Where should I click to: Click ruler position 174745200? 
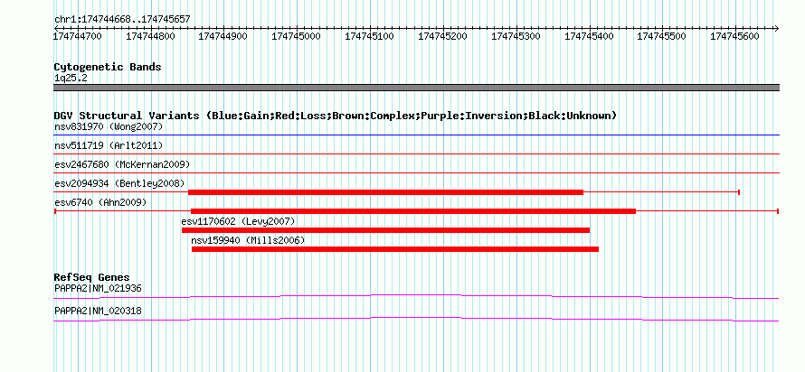click(x=443, y=36)
